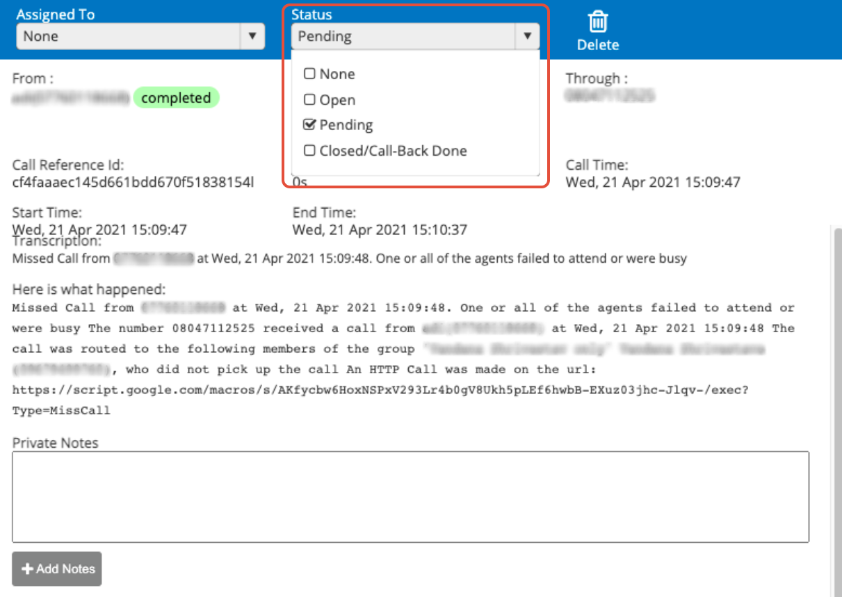Click the Call Reference Id value cf4faaaec145d661bdd670f51838154l
Viewport: 842px width, 597px height.
pyautogui.click(x=133, y=183)
